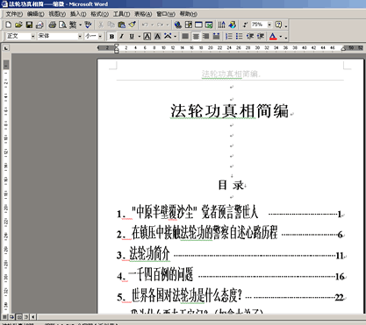Screen dimensions: 366x325
Task: Click the numbered list button
Action: click(x=229, y=37)
